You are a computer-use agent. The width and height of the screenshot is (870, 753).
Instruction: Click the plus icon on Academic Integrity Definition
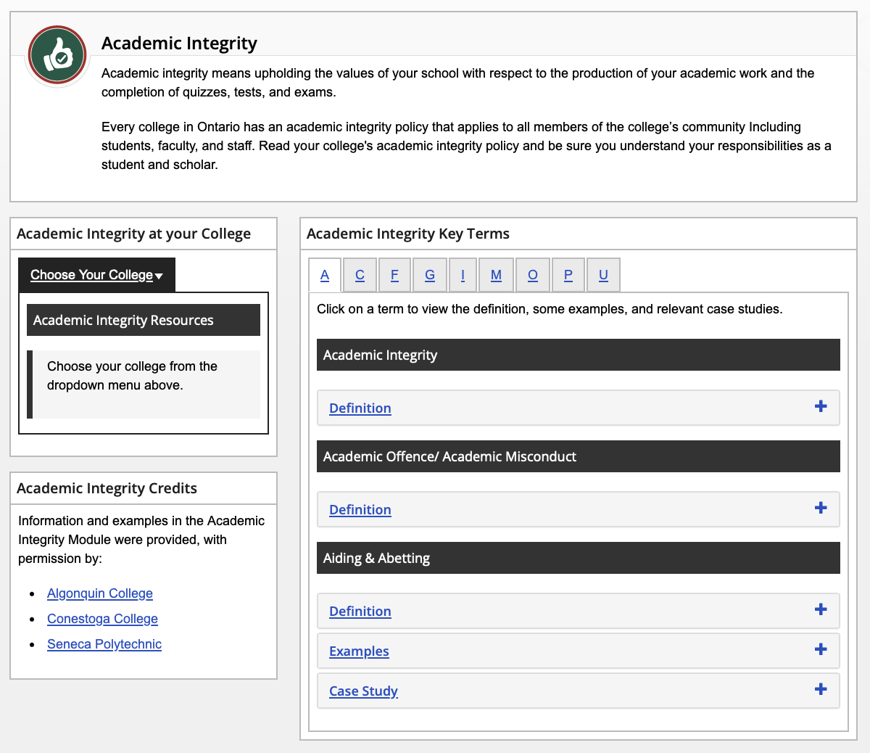coord(821,406)
